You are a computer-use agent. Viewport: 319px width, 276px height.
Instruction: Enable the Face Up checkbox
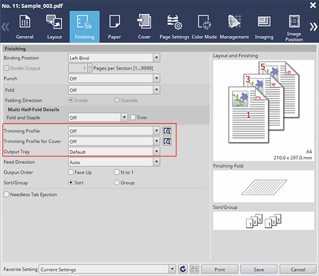point(71,172)
